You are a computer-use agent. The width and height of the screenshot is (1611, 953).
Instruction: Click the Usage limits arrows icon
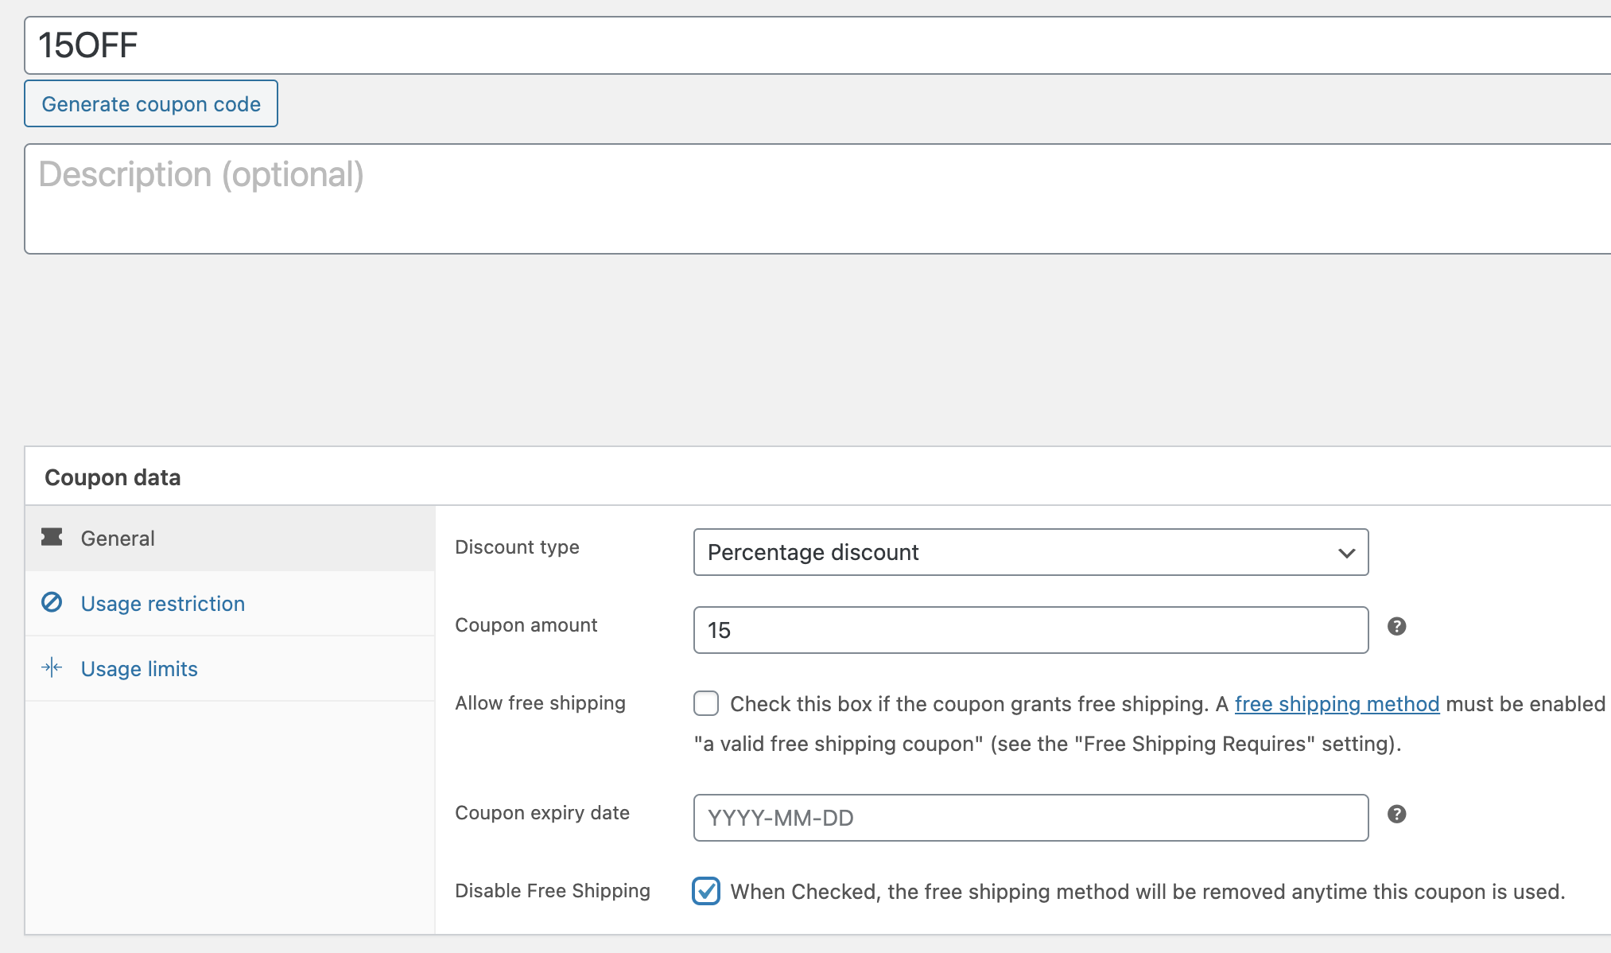52,667
